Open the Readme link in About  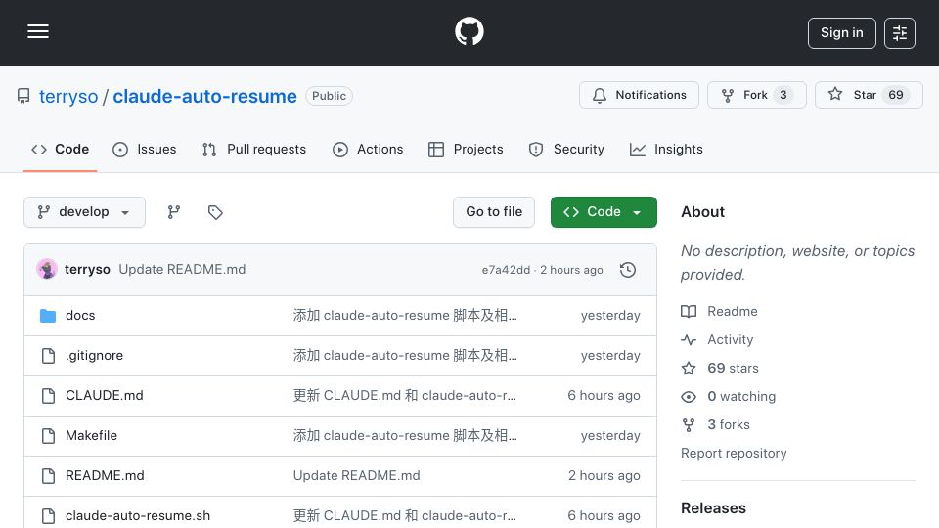click(733, 311)
